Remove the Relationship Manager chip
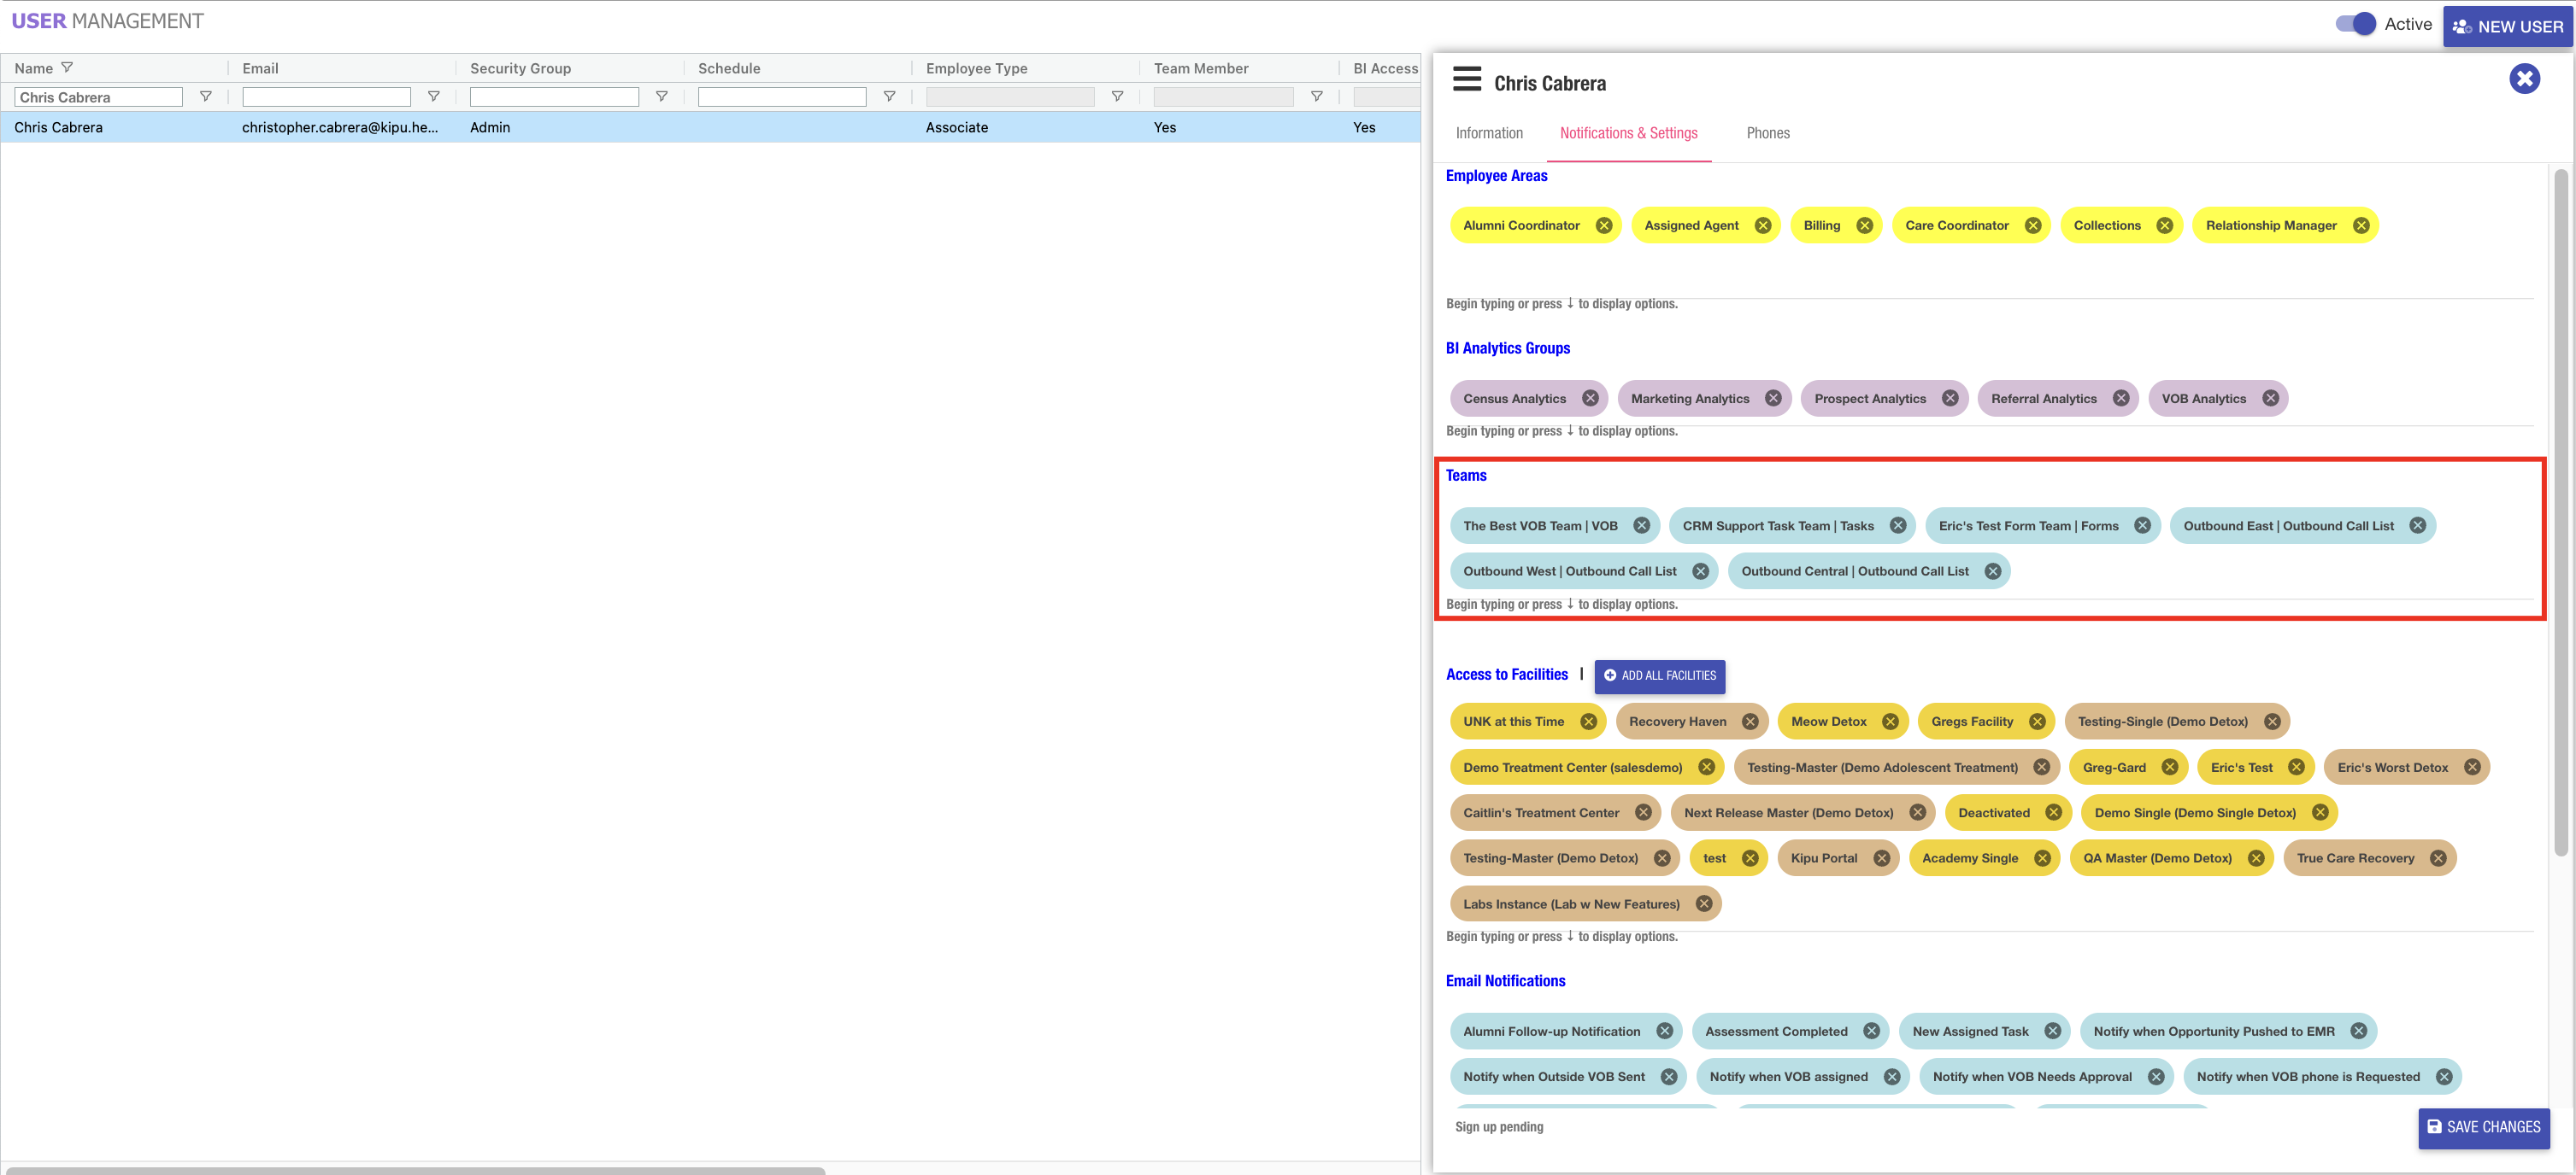Viewport: 2576px width, 1175px height. click(2361, 225)
